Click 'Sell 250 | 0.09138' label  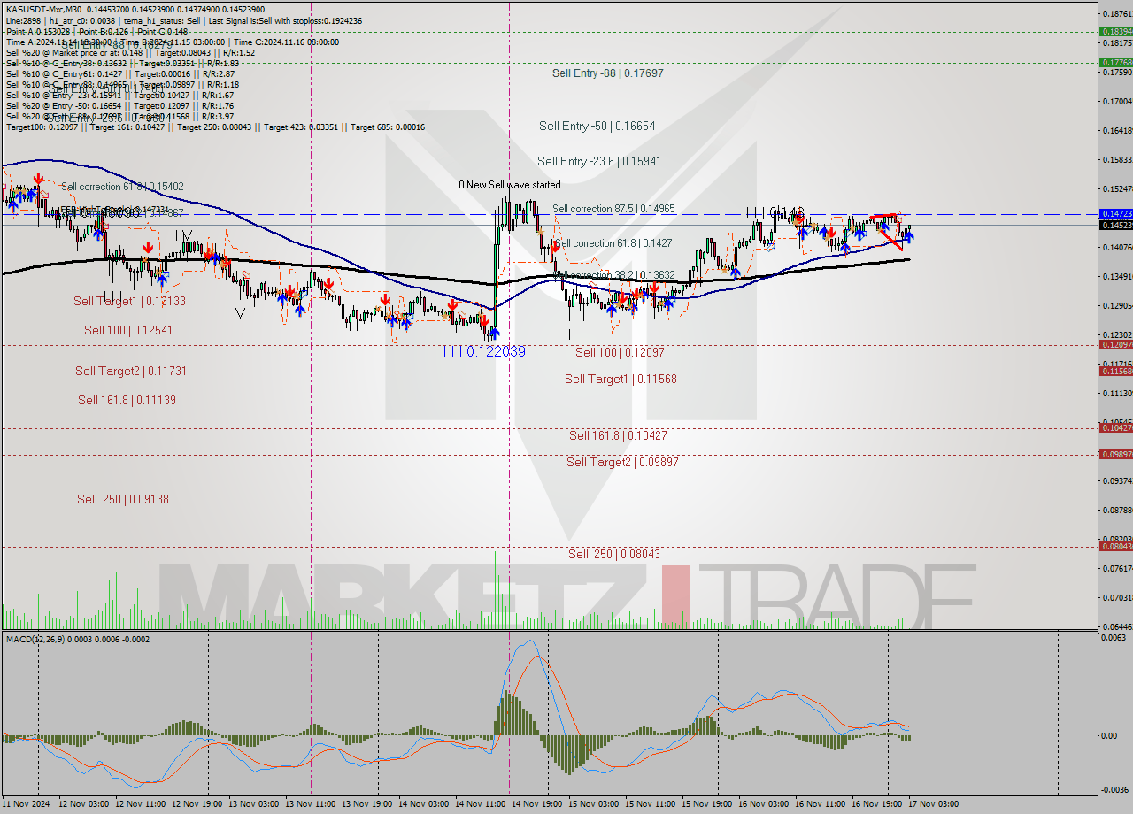click(x=122, y=499)
